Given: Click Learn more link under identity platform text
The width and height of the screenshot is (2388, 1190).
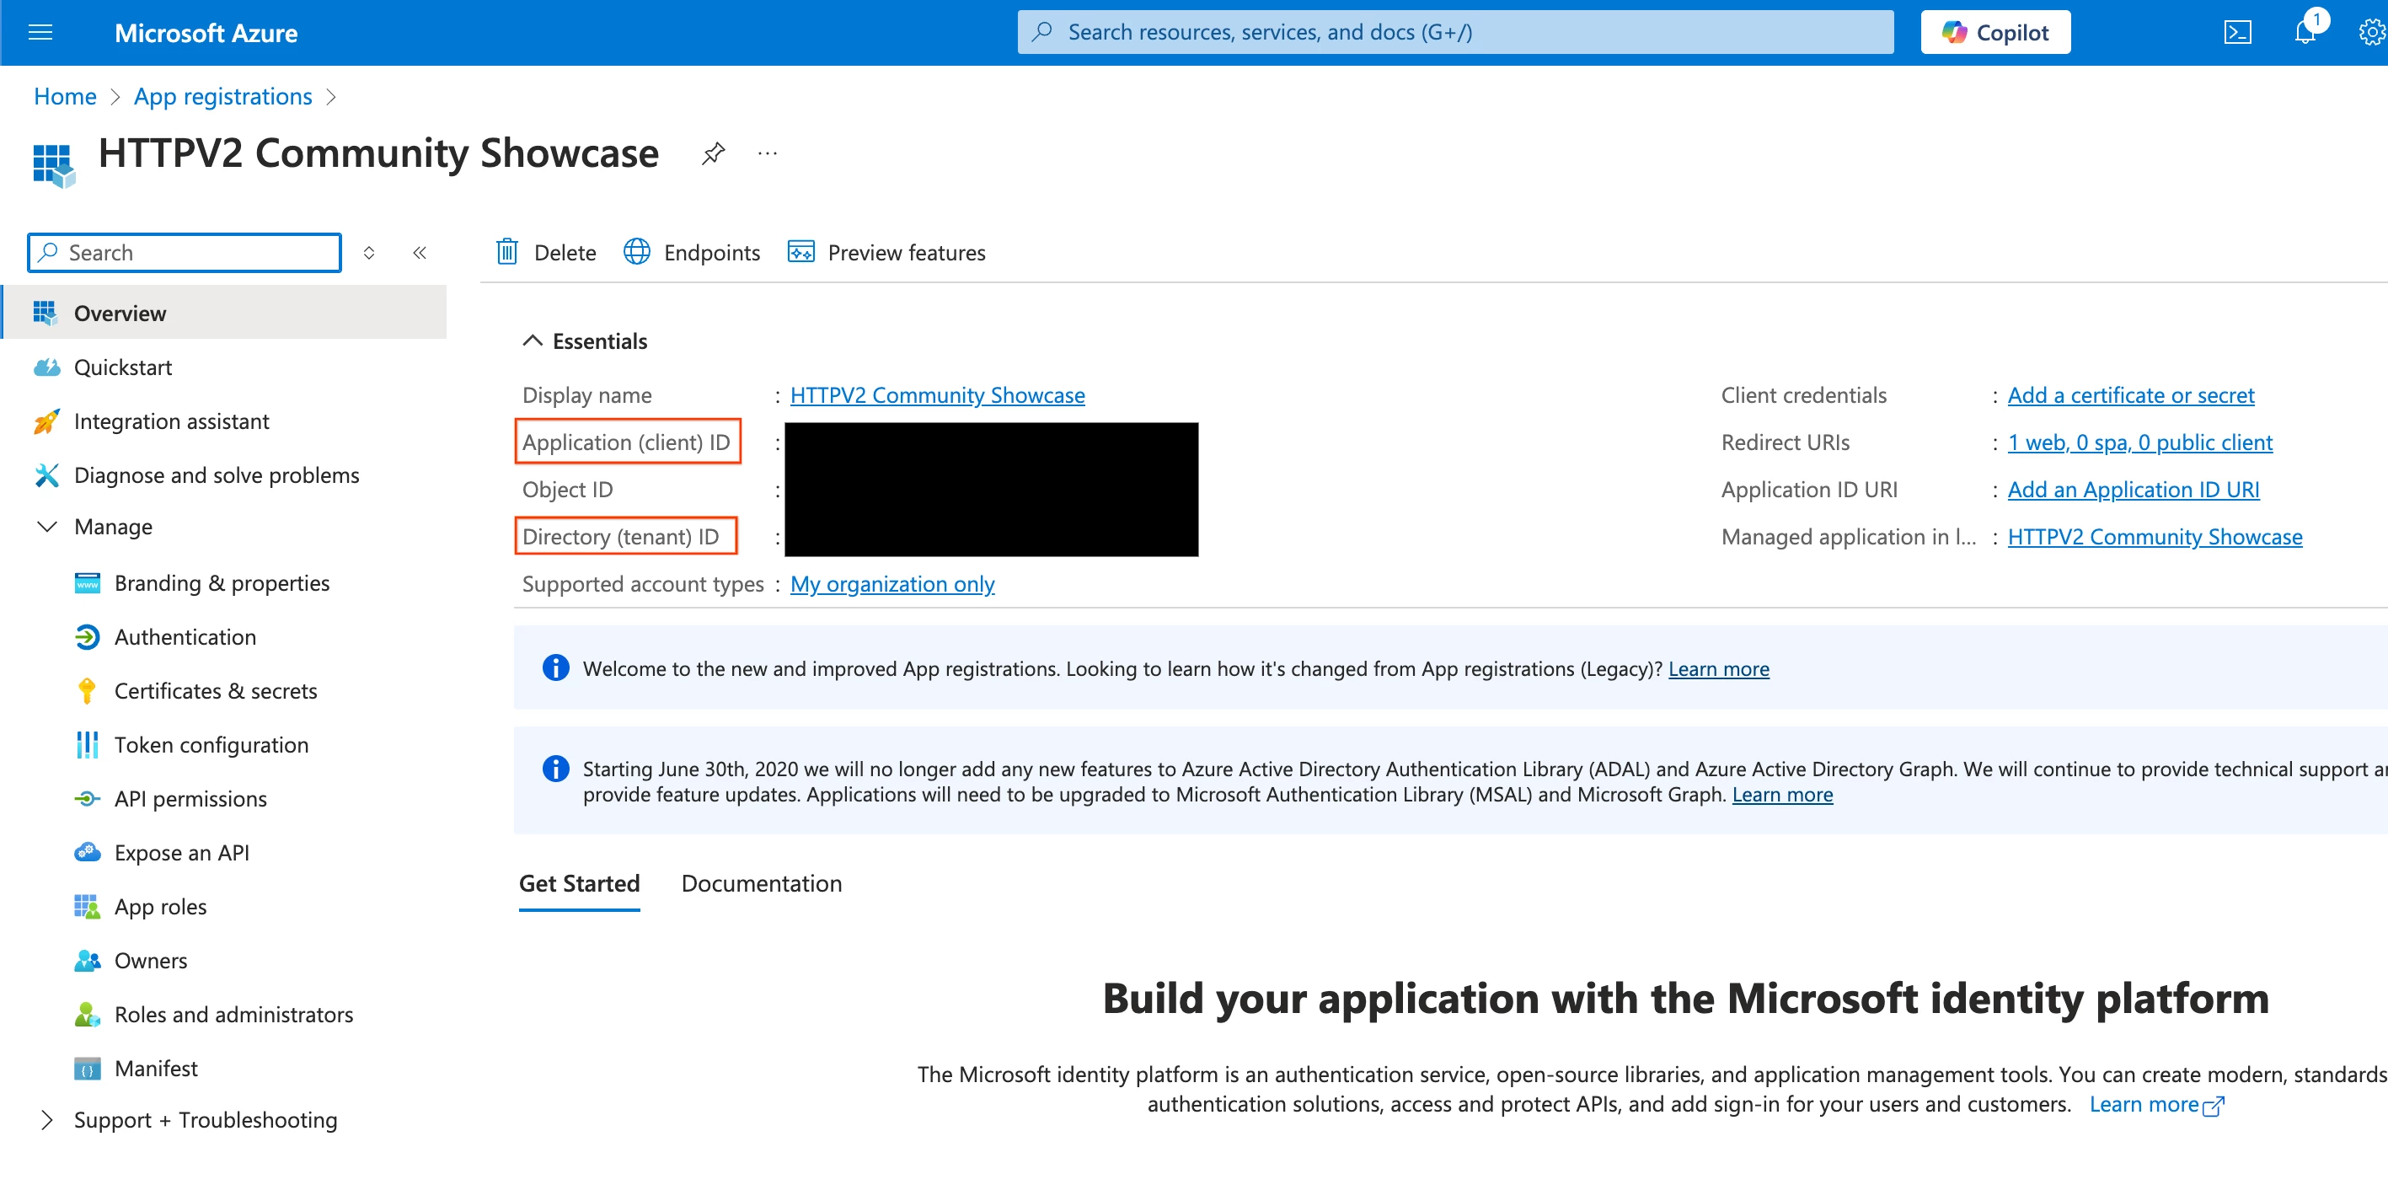Looking at the screenshot, I should 2156,1105.
